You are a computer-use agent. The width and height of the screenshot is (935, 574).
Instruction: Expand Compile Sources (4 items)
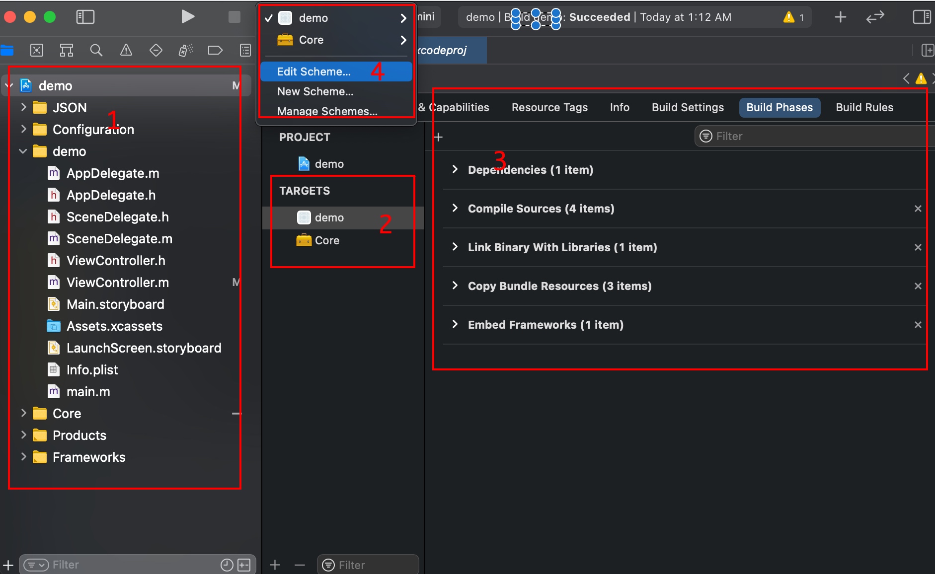(455, 208)
